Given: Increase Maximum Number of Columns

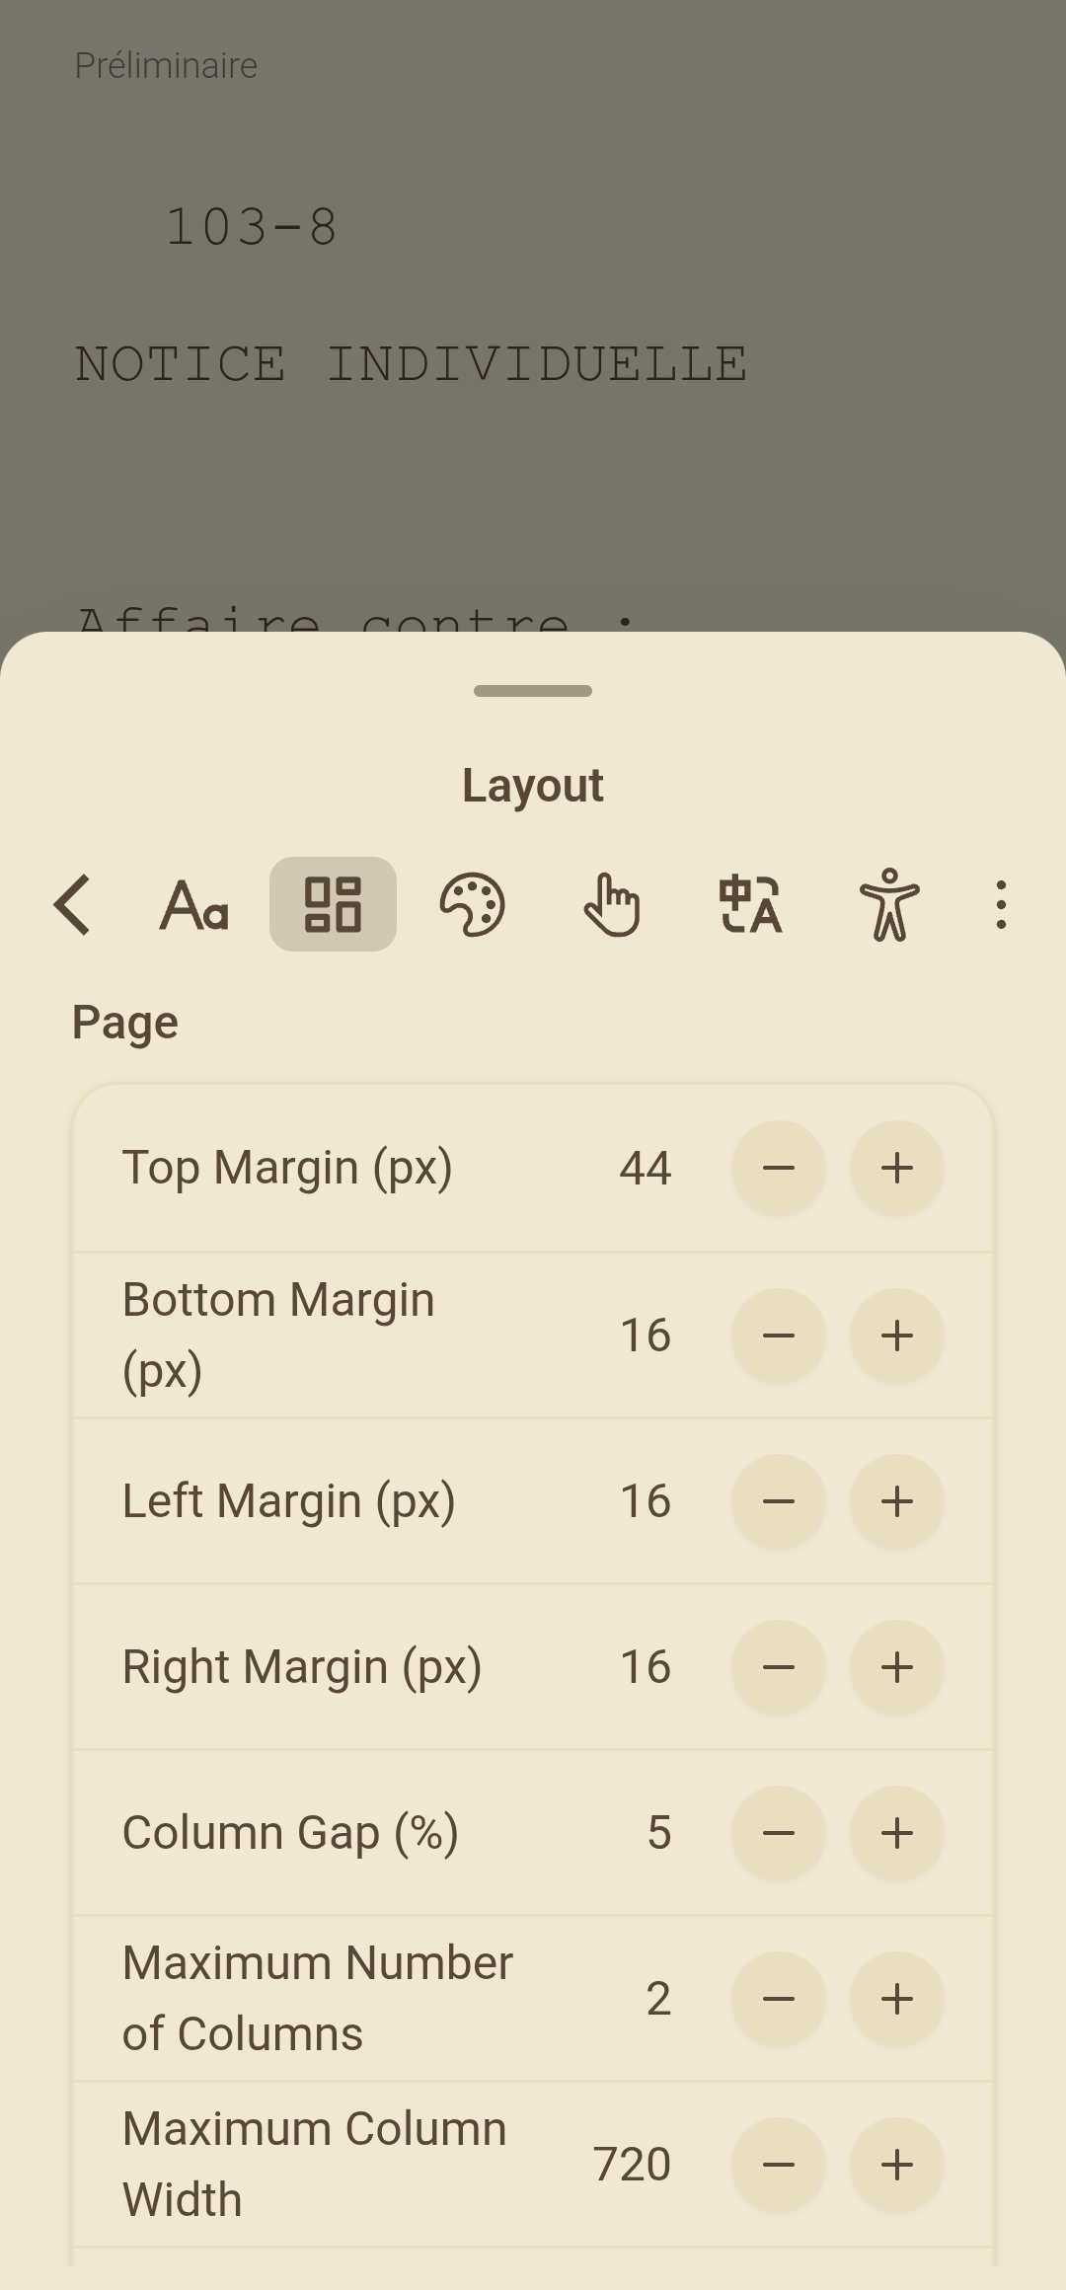Looking at the screenshot, I should coord(897,1999).
